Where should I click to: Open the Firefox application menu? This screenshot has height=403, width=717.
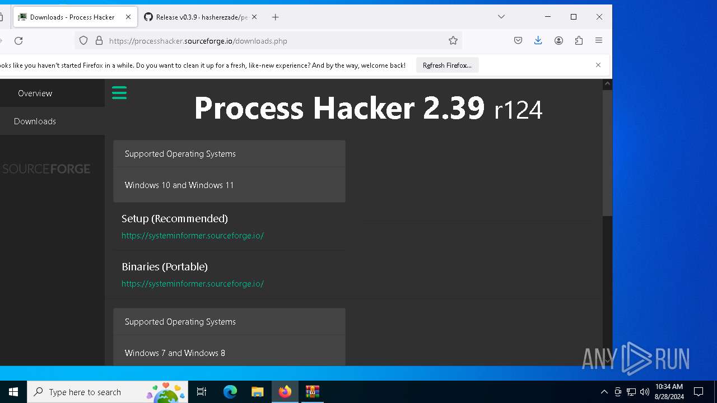[x=599, y=41]
